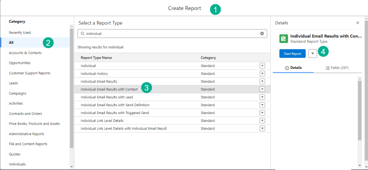
Task: Open row menu for Individual Email Results with Lead
Action: pos(262,97)
